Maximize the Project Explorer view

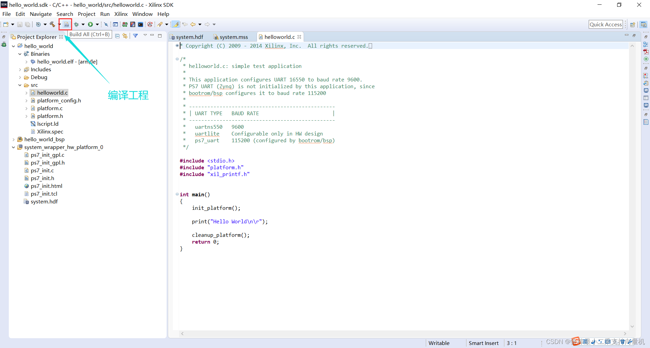pos(160,35)
